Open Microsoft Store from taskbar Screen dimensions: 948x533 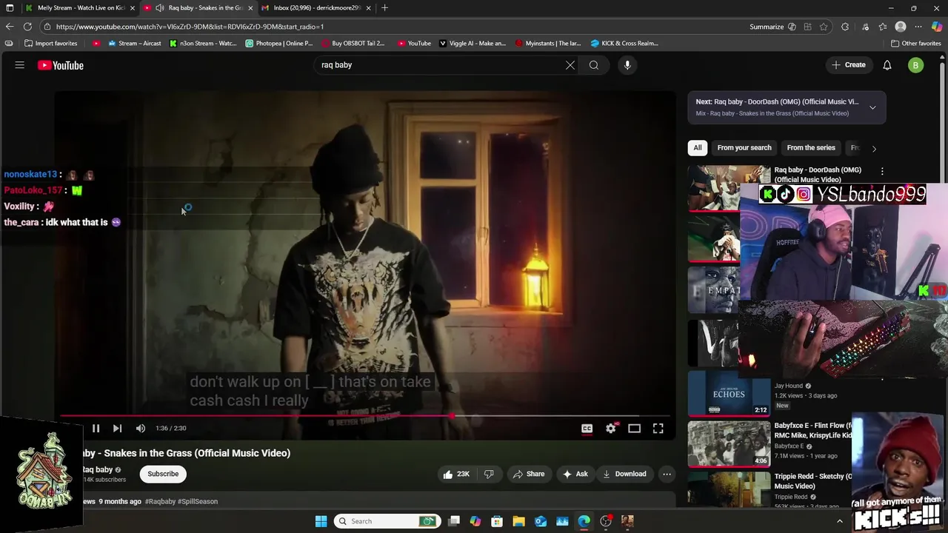coord(497,521)
